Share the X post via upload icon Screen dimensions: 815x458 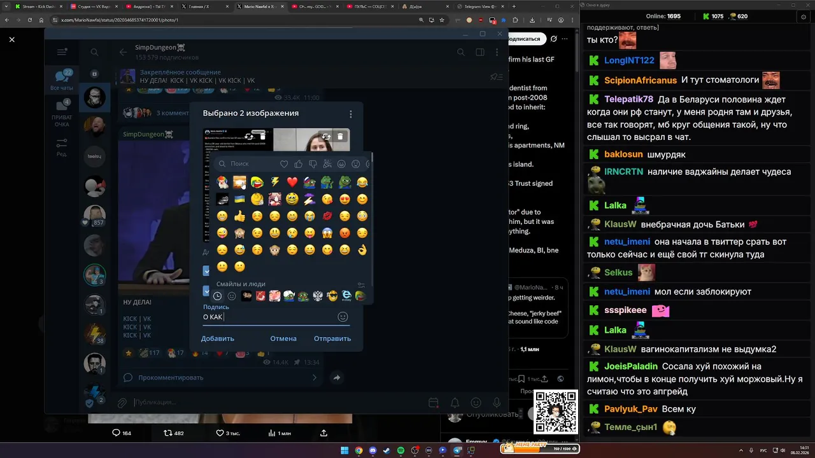323,433
